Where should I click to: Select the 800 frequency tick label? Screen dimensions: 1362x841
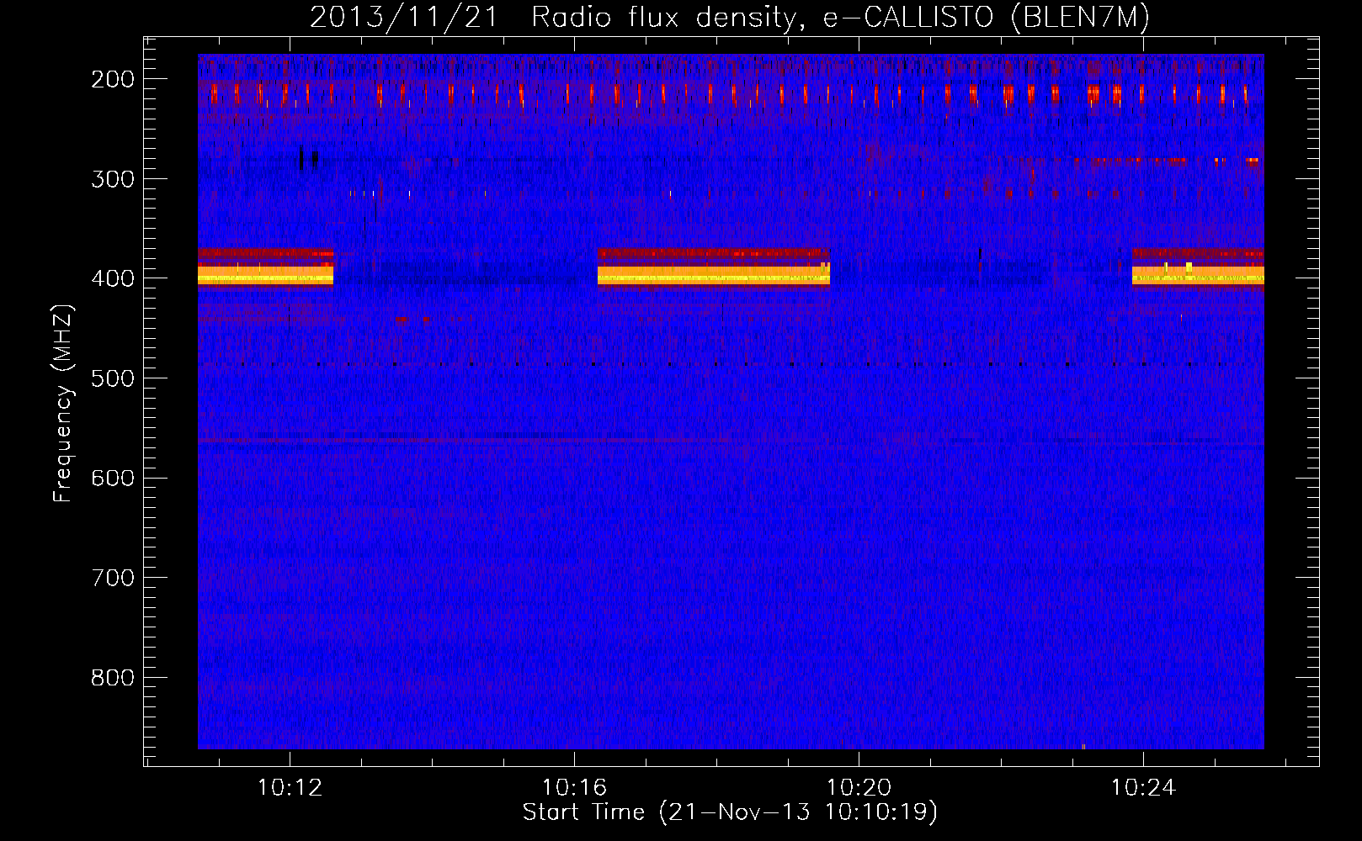pos(113,678)
